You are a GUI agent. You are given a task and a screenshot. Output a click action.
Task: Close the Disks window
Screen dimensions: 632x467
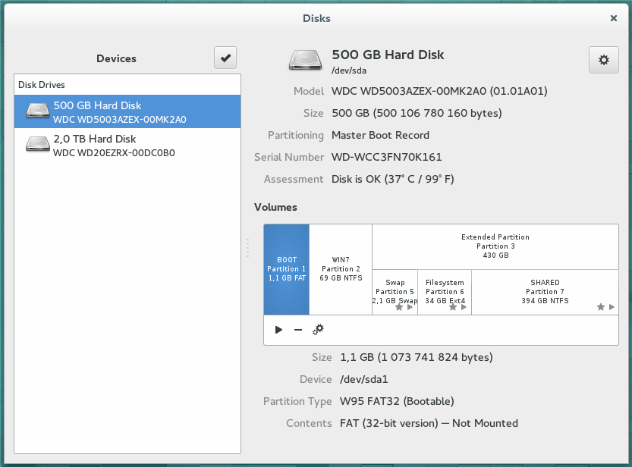pos(614,18)
